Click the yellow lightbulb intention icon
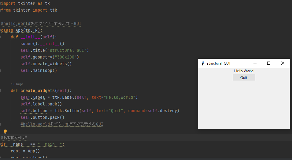 coord(5,131)
